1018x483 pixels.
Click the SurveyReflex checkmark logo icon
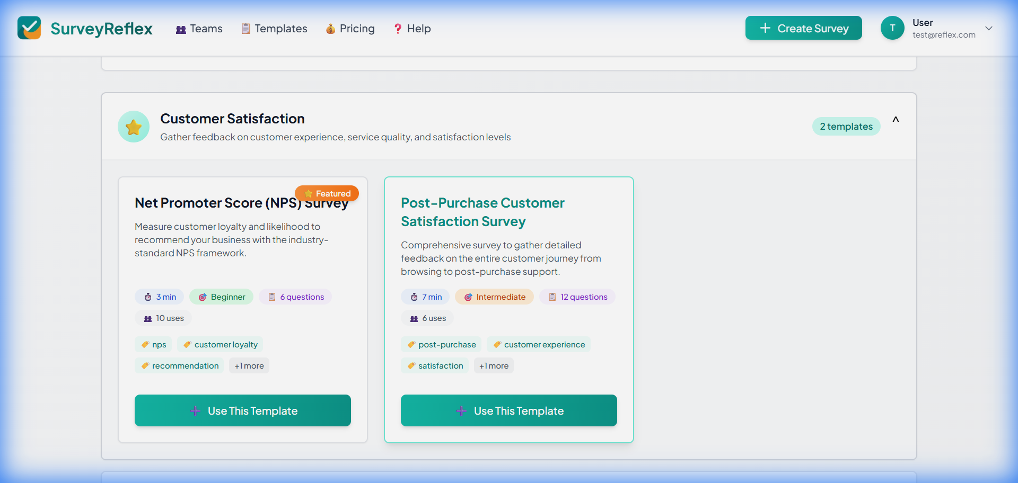(29, 28)
